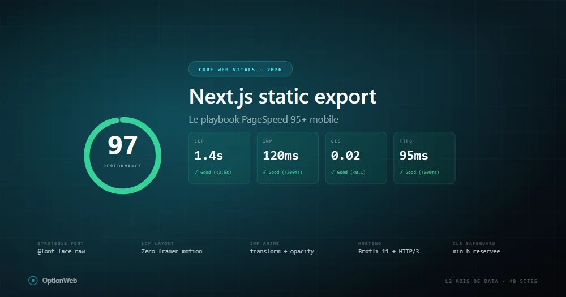Open the CLS 0.02 metric card

pyautogui.click(x=356, y=158)
